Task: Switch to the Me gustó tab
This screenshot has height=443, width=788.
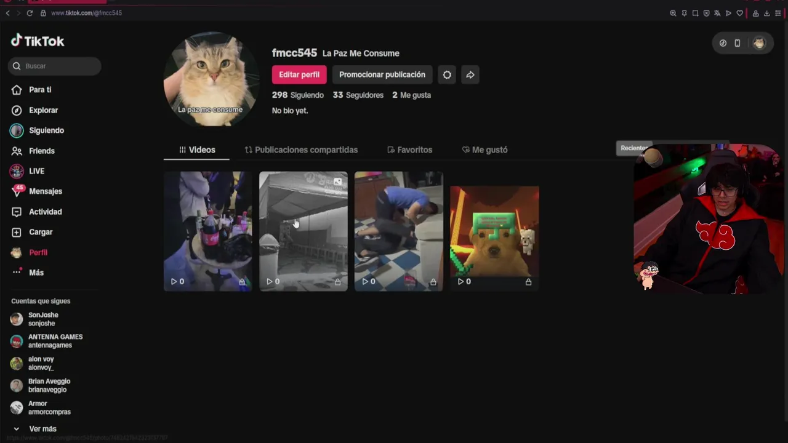Action: [485, 150]
